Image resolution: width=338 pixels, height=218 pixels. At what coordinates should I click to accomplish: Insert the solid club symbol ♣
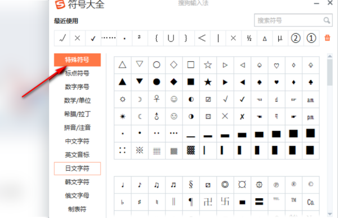click(x=310, y=82)
